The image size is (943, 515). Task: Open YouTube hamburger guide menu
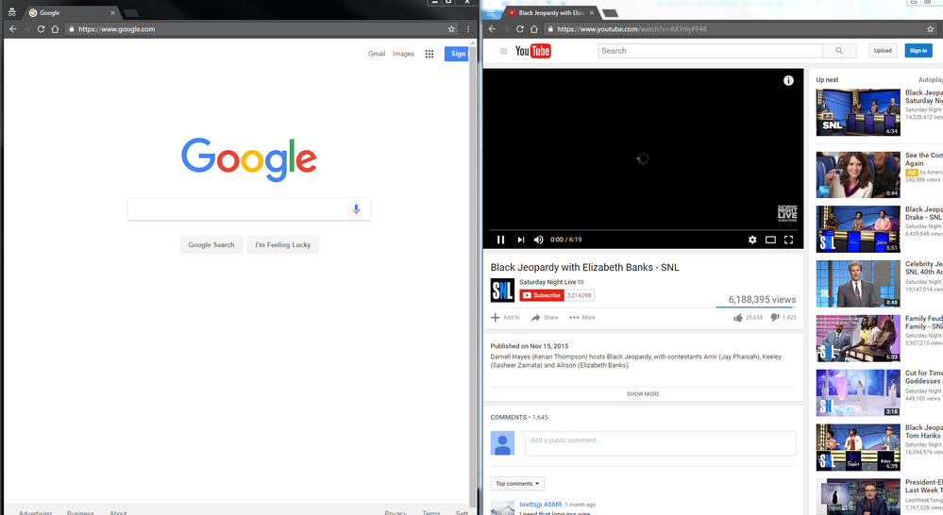coord(504,51)
